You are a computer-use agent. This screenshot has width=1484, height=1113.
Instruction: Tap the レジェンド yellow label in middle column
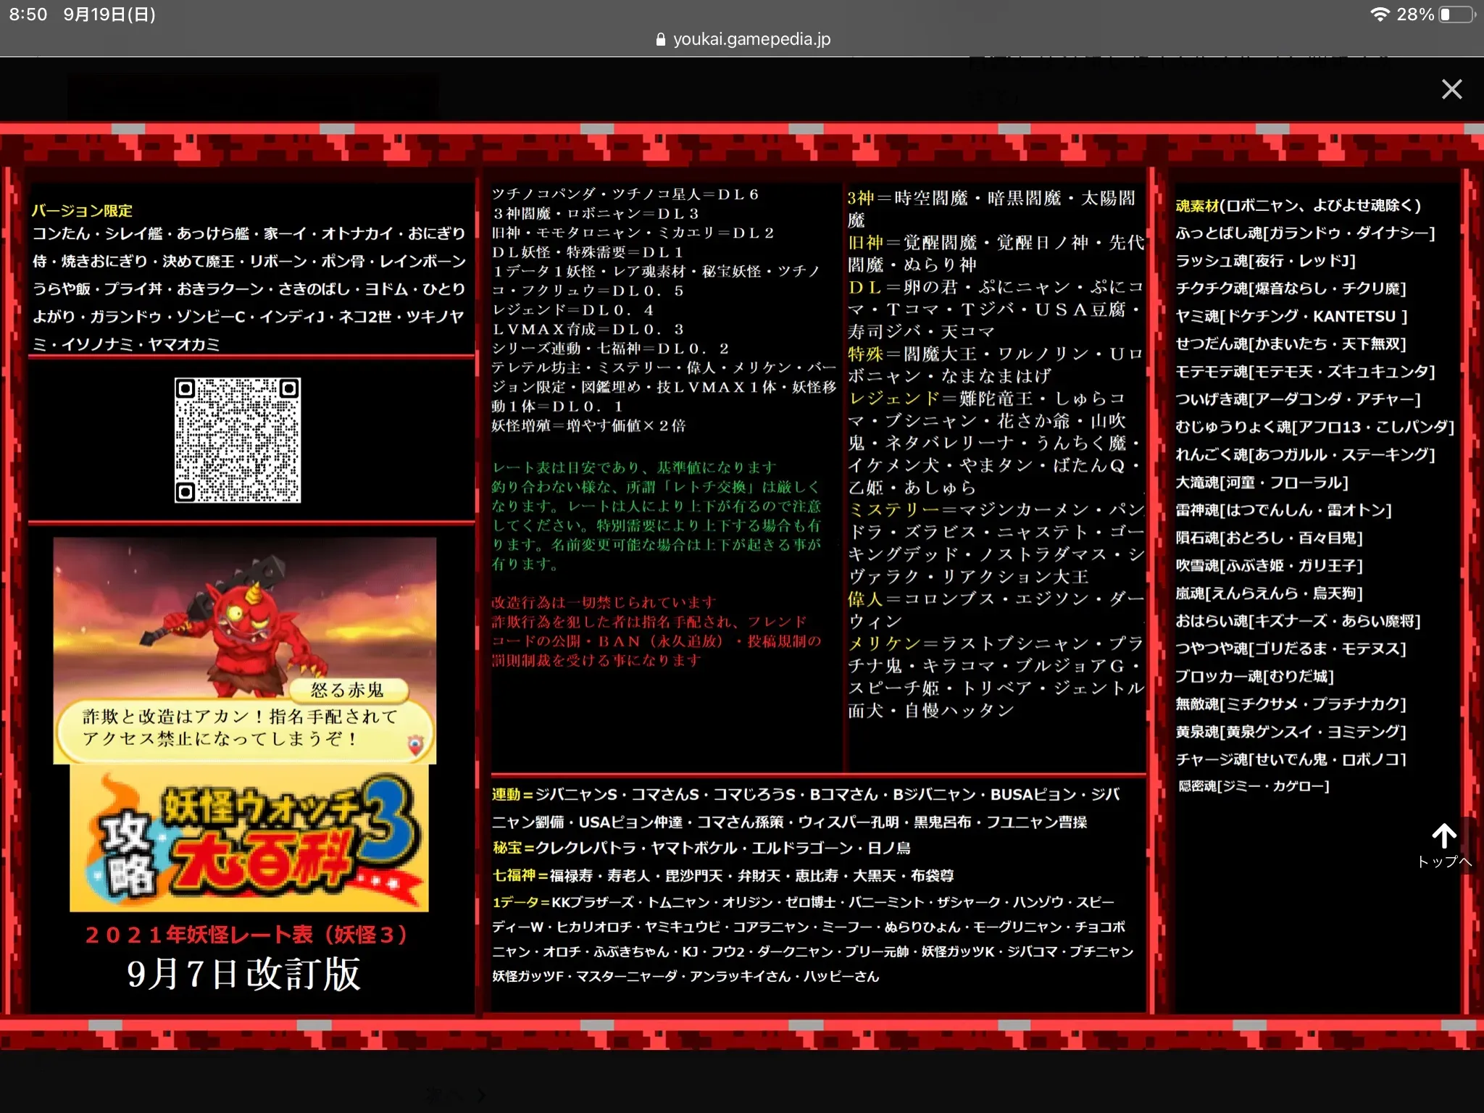click(x=894, y=399)
